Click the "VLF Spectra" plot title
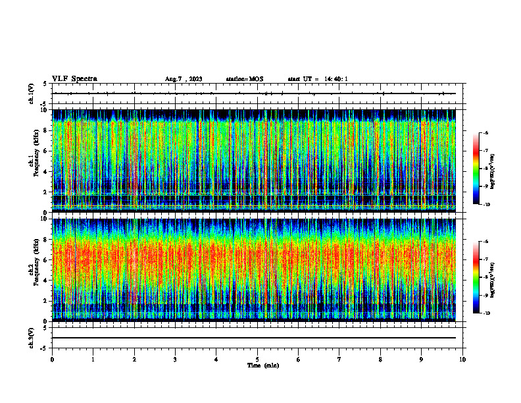This screenshot has height=403, width=521. (x=74, y=79)
